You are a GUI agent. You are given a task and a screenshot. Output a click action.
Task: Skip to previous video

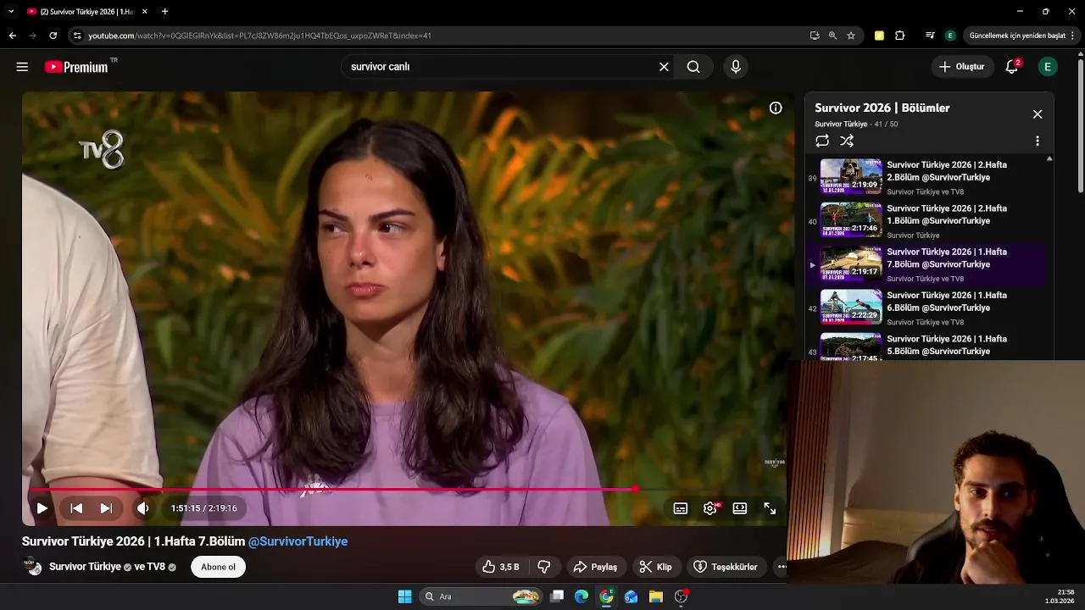coord(76,508)
